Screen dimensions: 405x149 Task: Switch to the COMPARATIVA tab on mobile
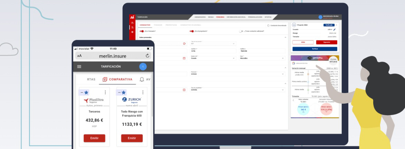[117, 80]
